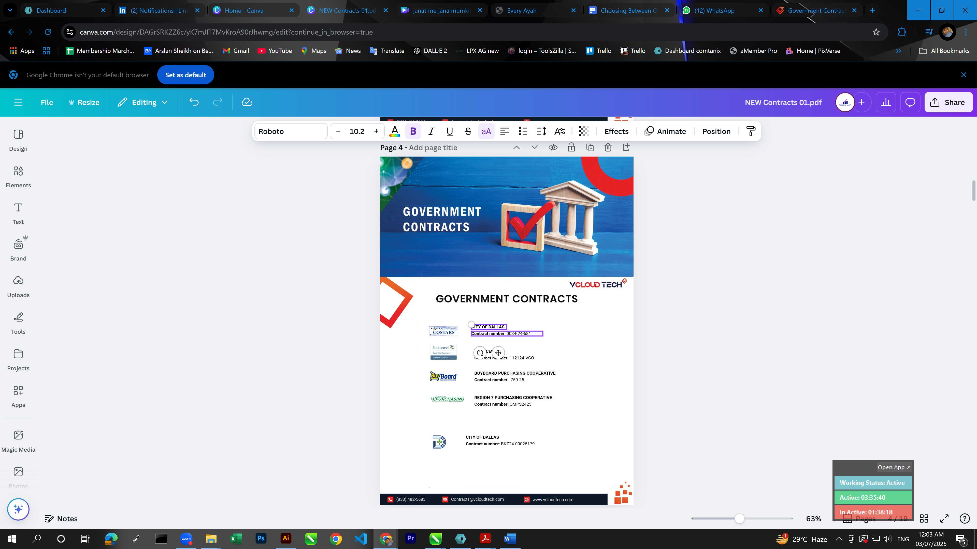Open line spacing options
977x549 pixels.
[541, 131]
